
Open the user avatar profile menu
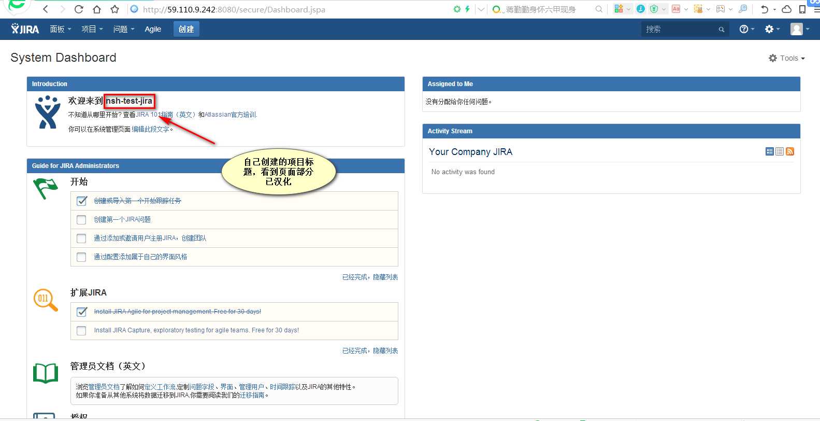pos(799,29)
